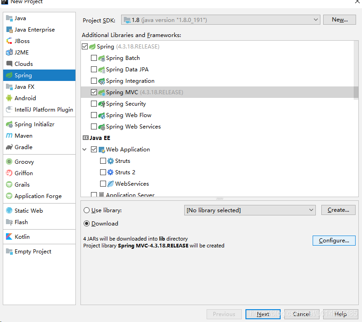This screenshot has width=362, height=322.
Task: Select IntelliJ Platform Plugin icon
Action: pos(9,109)
